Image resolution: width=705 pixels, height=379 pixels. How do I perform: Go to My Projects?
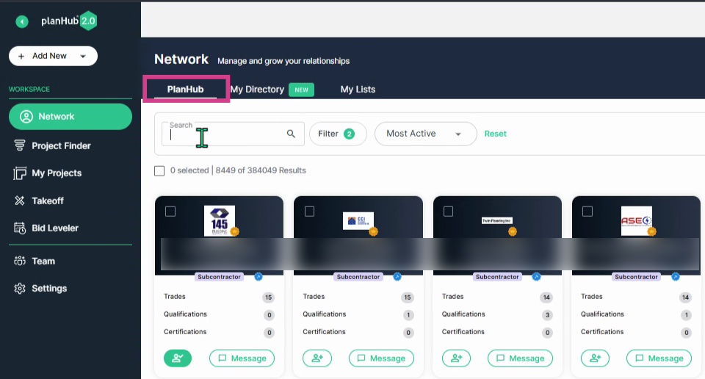pyautogui.click(x=48, y=173)
